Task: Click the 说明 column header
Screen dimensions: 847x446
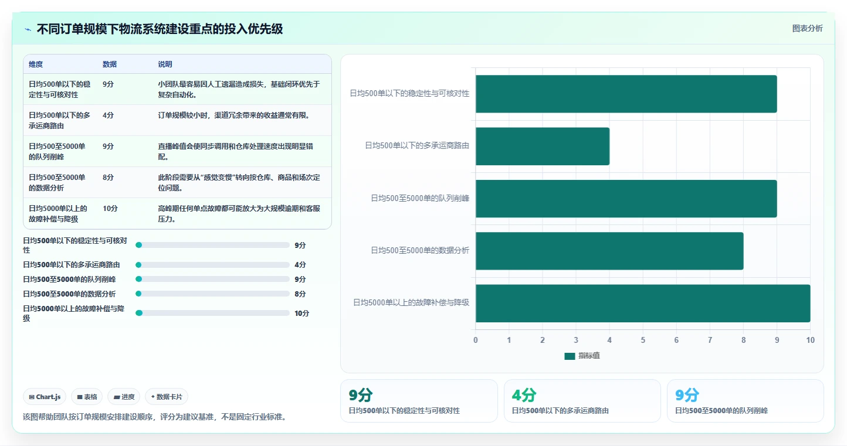Action: [x=165, y=64]
